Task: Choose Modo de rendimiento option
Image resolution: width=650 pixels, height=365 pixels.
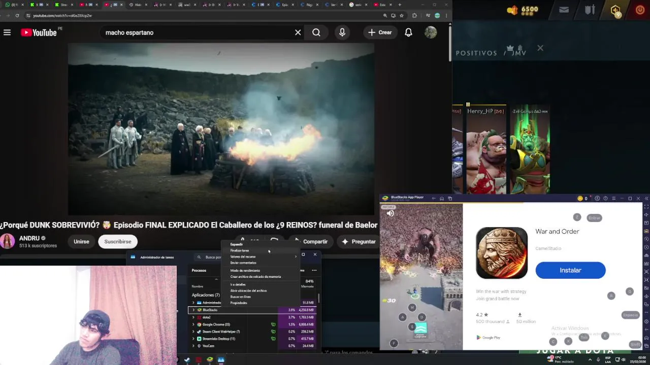Action: point(245,271)
